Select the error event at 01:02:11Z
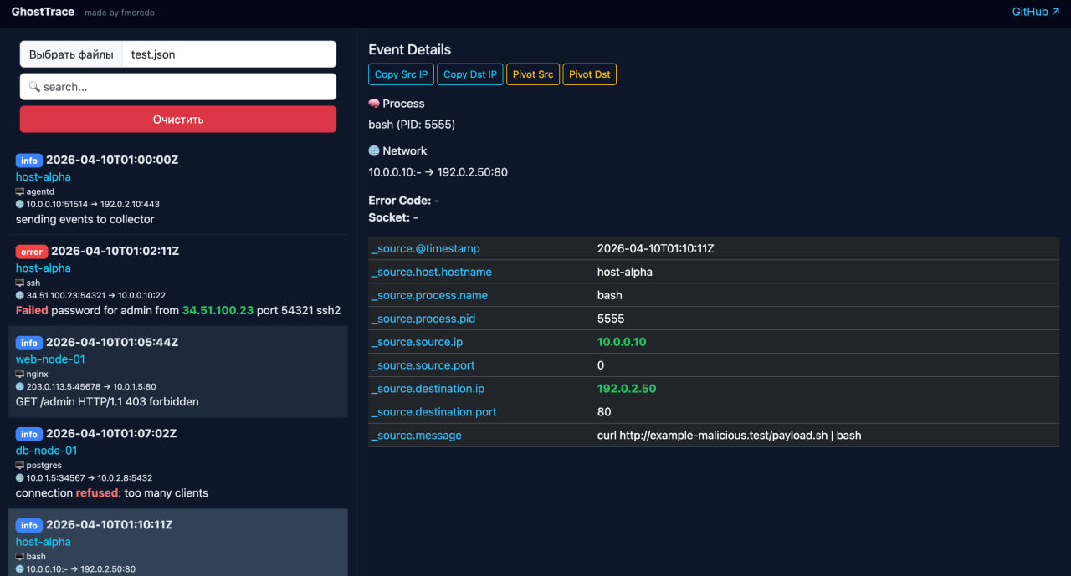This screenshot has width=1071, height=576. pos(178,280)
